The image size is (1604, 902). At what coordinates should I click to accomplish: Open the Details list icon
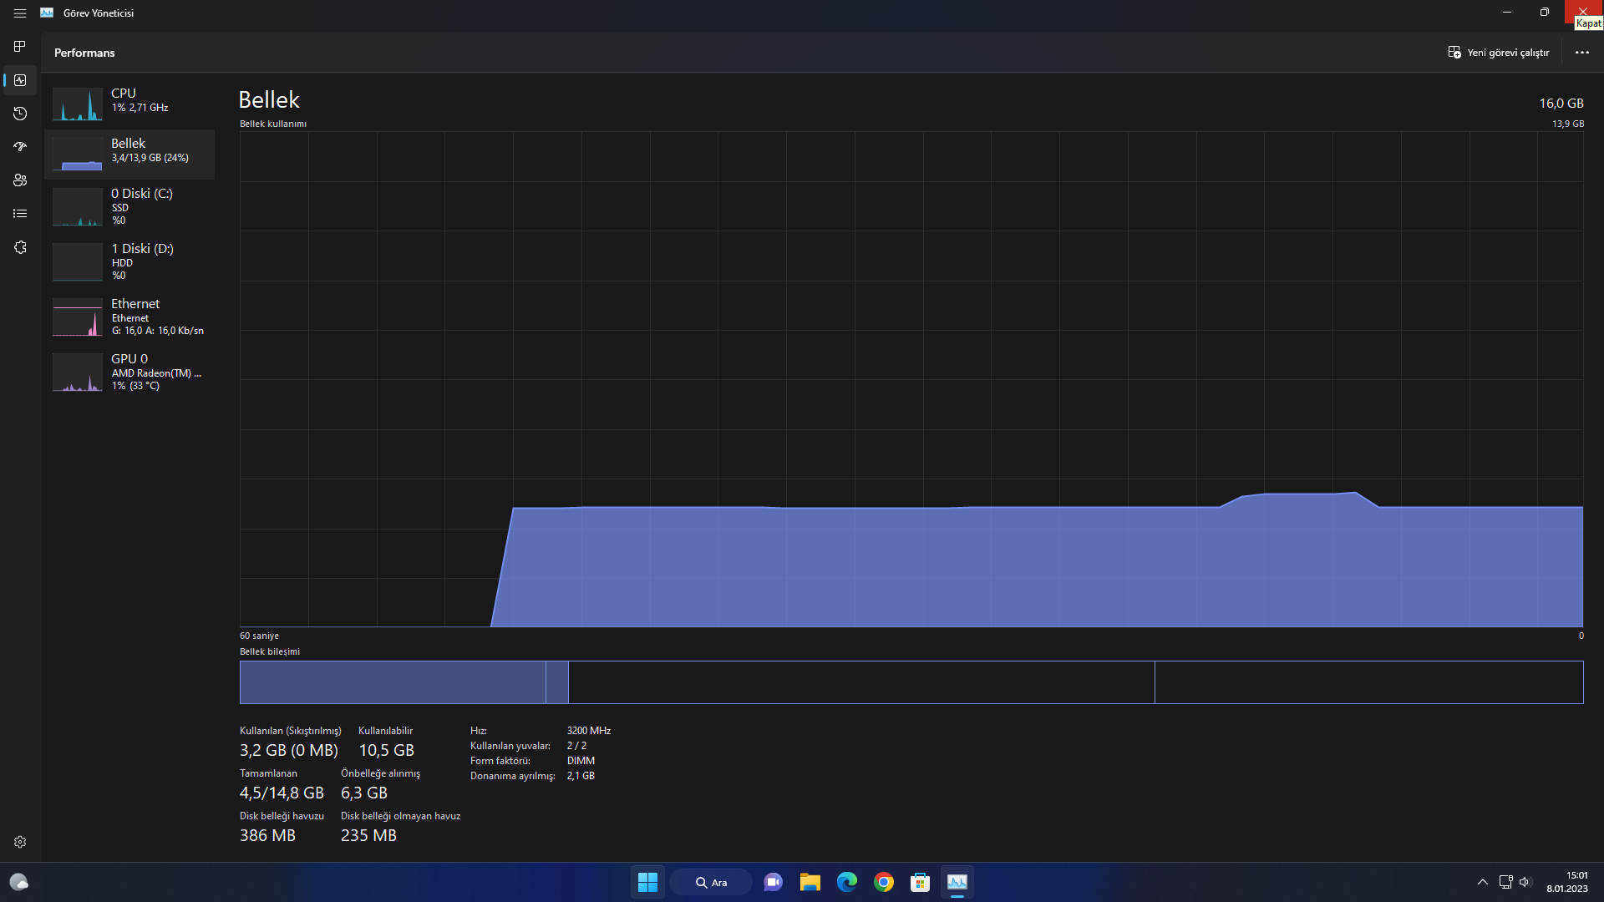click(20, 214)
